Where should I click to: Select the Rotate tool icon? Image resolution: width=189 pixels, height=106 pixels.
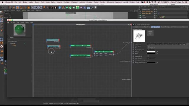(x=21, y=8)
